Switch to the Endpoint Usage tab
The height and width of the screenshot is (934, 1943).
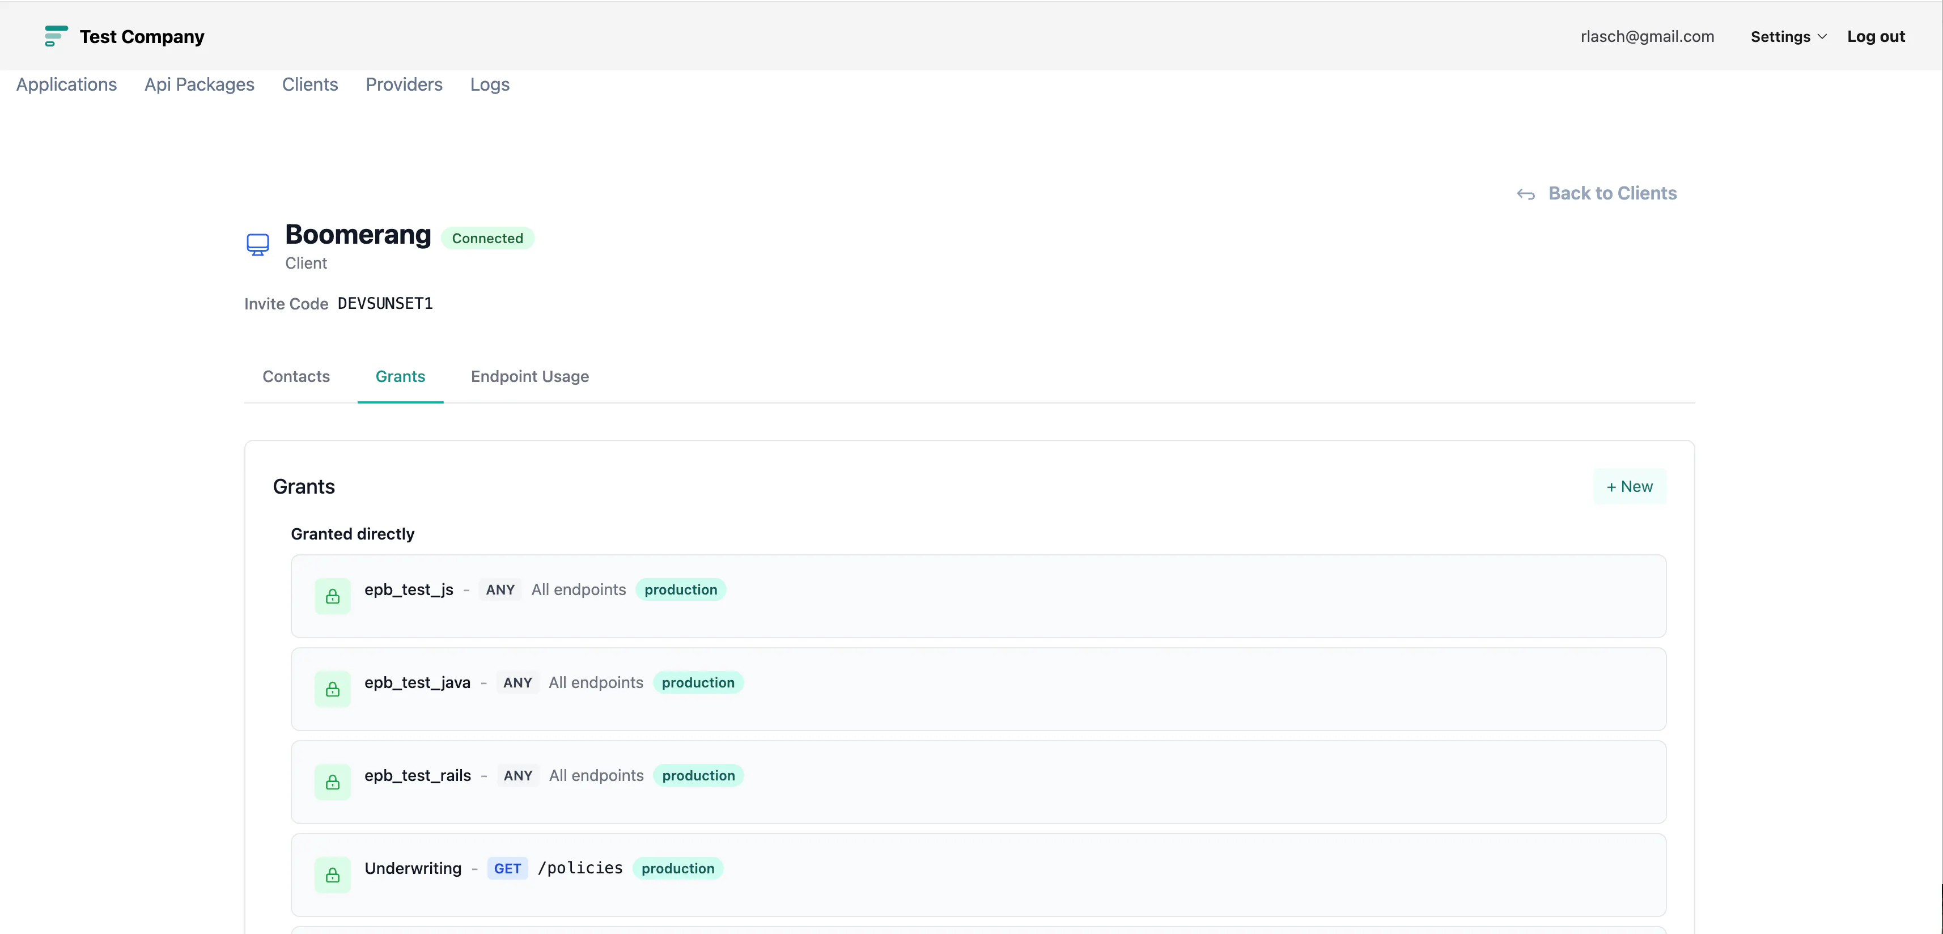(x=531, y=376)
